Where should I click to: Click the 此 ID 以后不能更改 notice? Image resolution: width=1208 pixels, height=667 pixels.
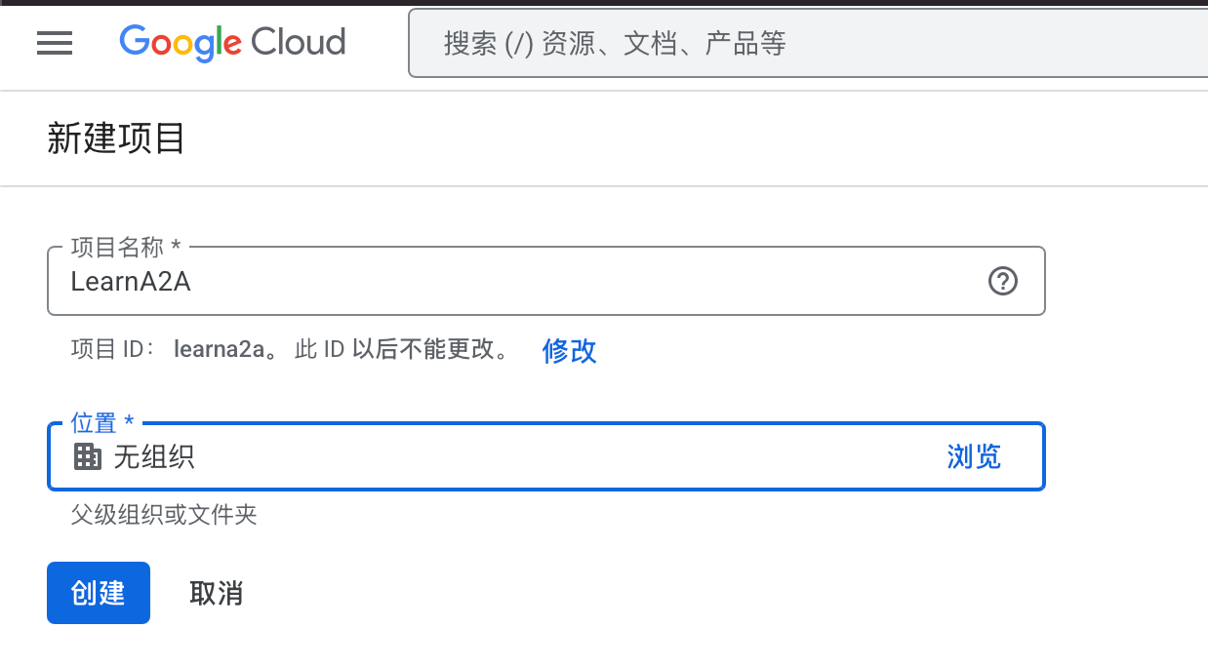401,351
